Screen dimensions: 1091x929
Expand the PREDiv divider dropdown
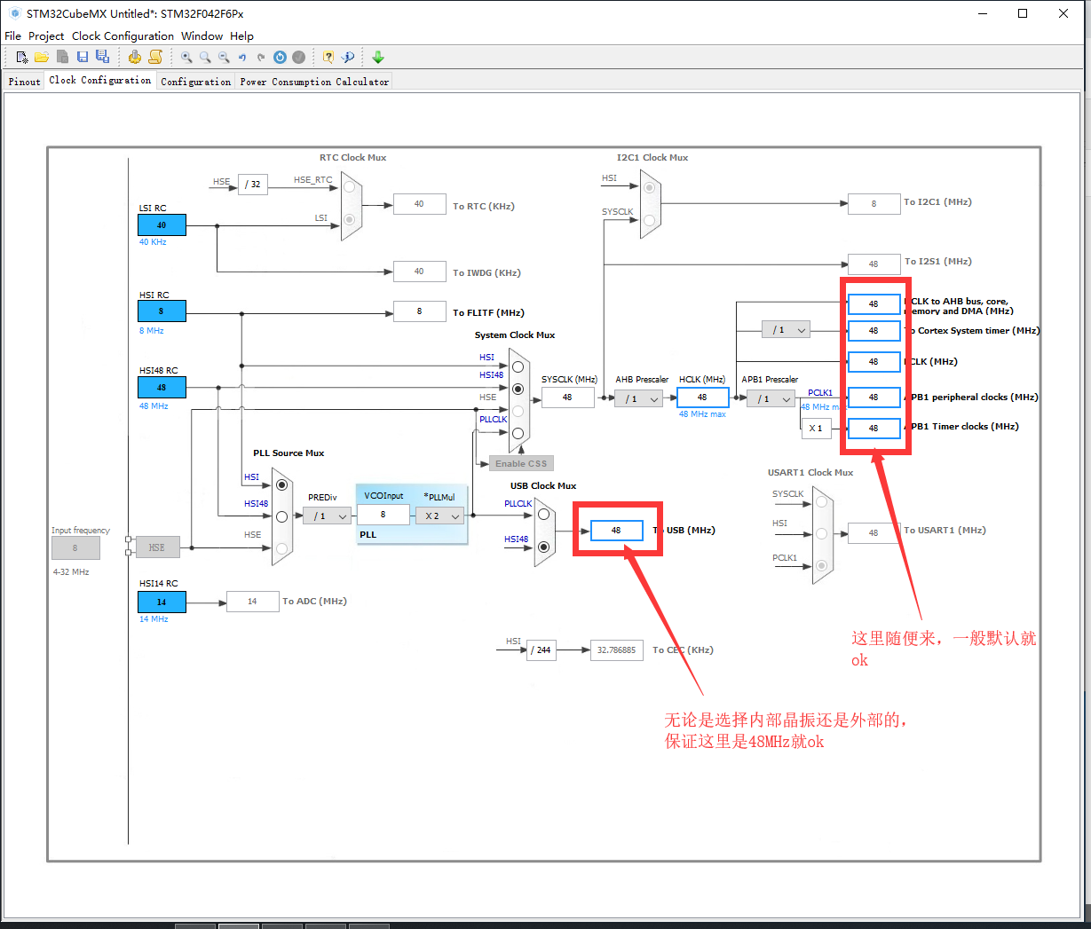(328, 516)
